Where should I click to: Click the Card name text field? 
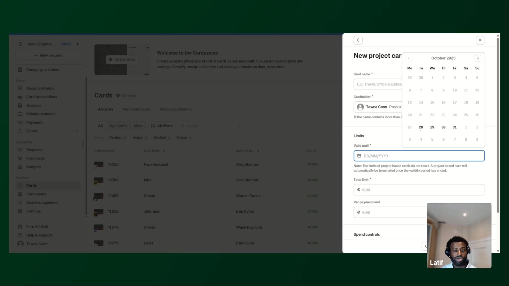pos(378,84)
